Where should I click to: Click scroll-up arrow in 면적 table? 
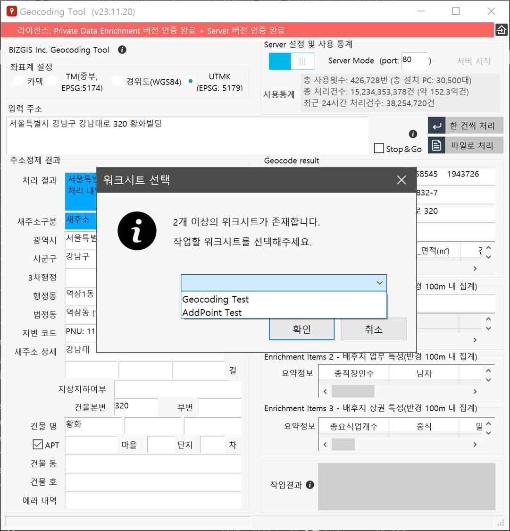click(488, 248)
